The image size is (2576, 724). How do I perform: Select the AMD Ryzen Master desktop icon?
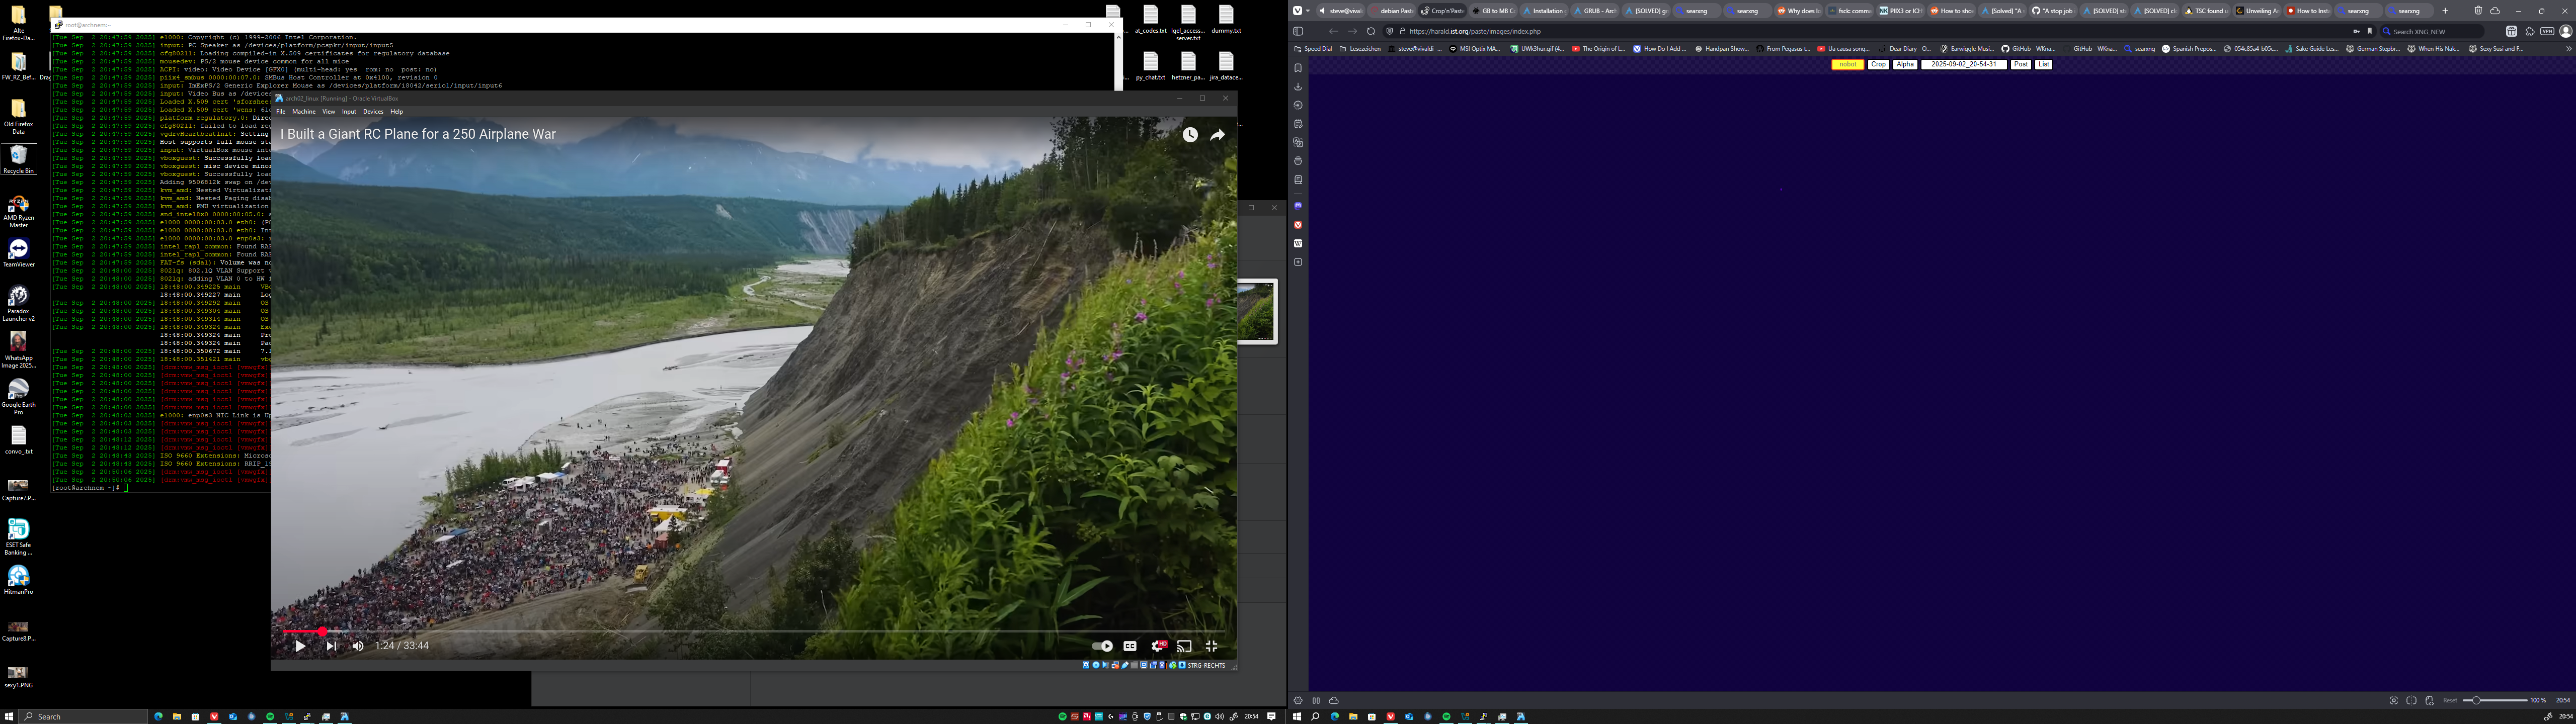coord(18,212)
